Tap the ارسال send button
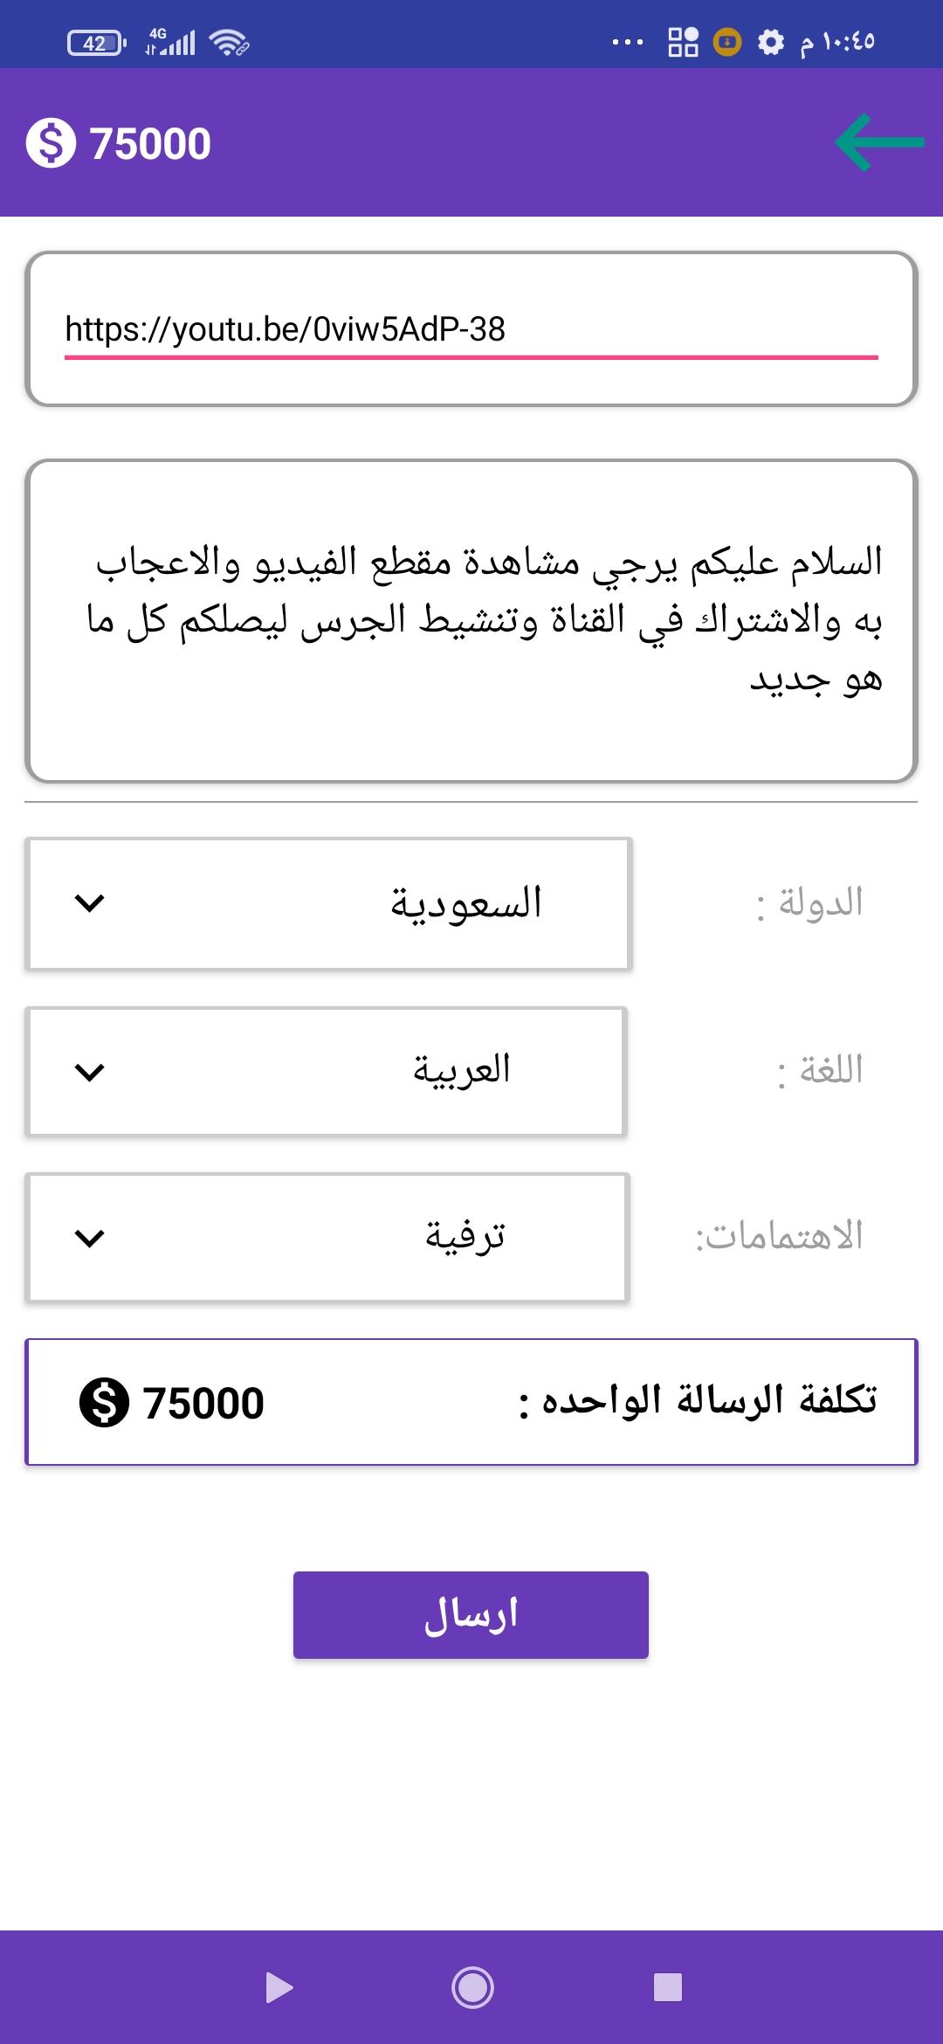Viewport: 943px width, 2044px height. click(x=471, y=1615)
